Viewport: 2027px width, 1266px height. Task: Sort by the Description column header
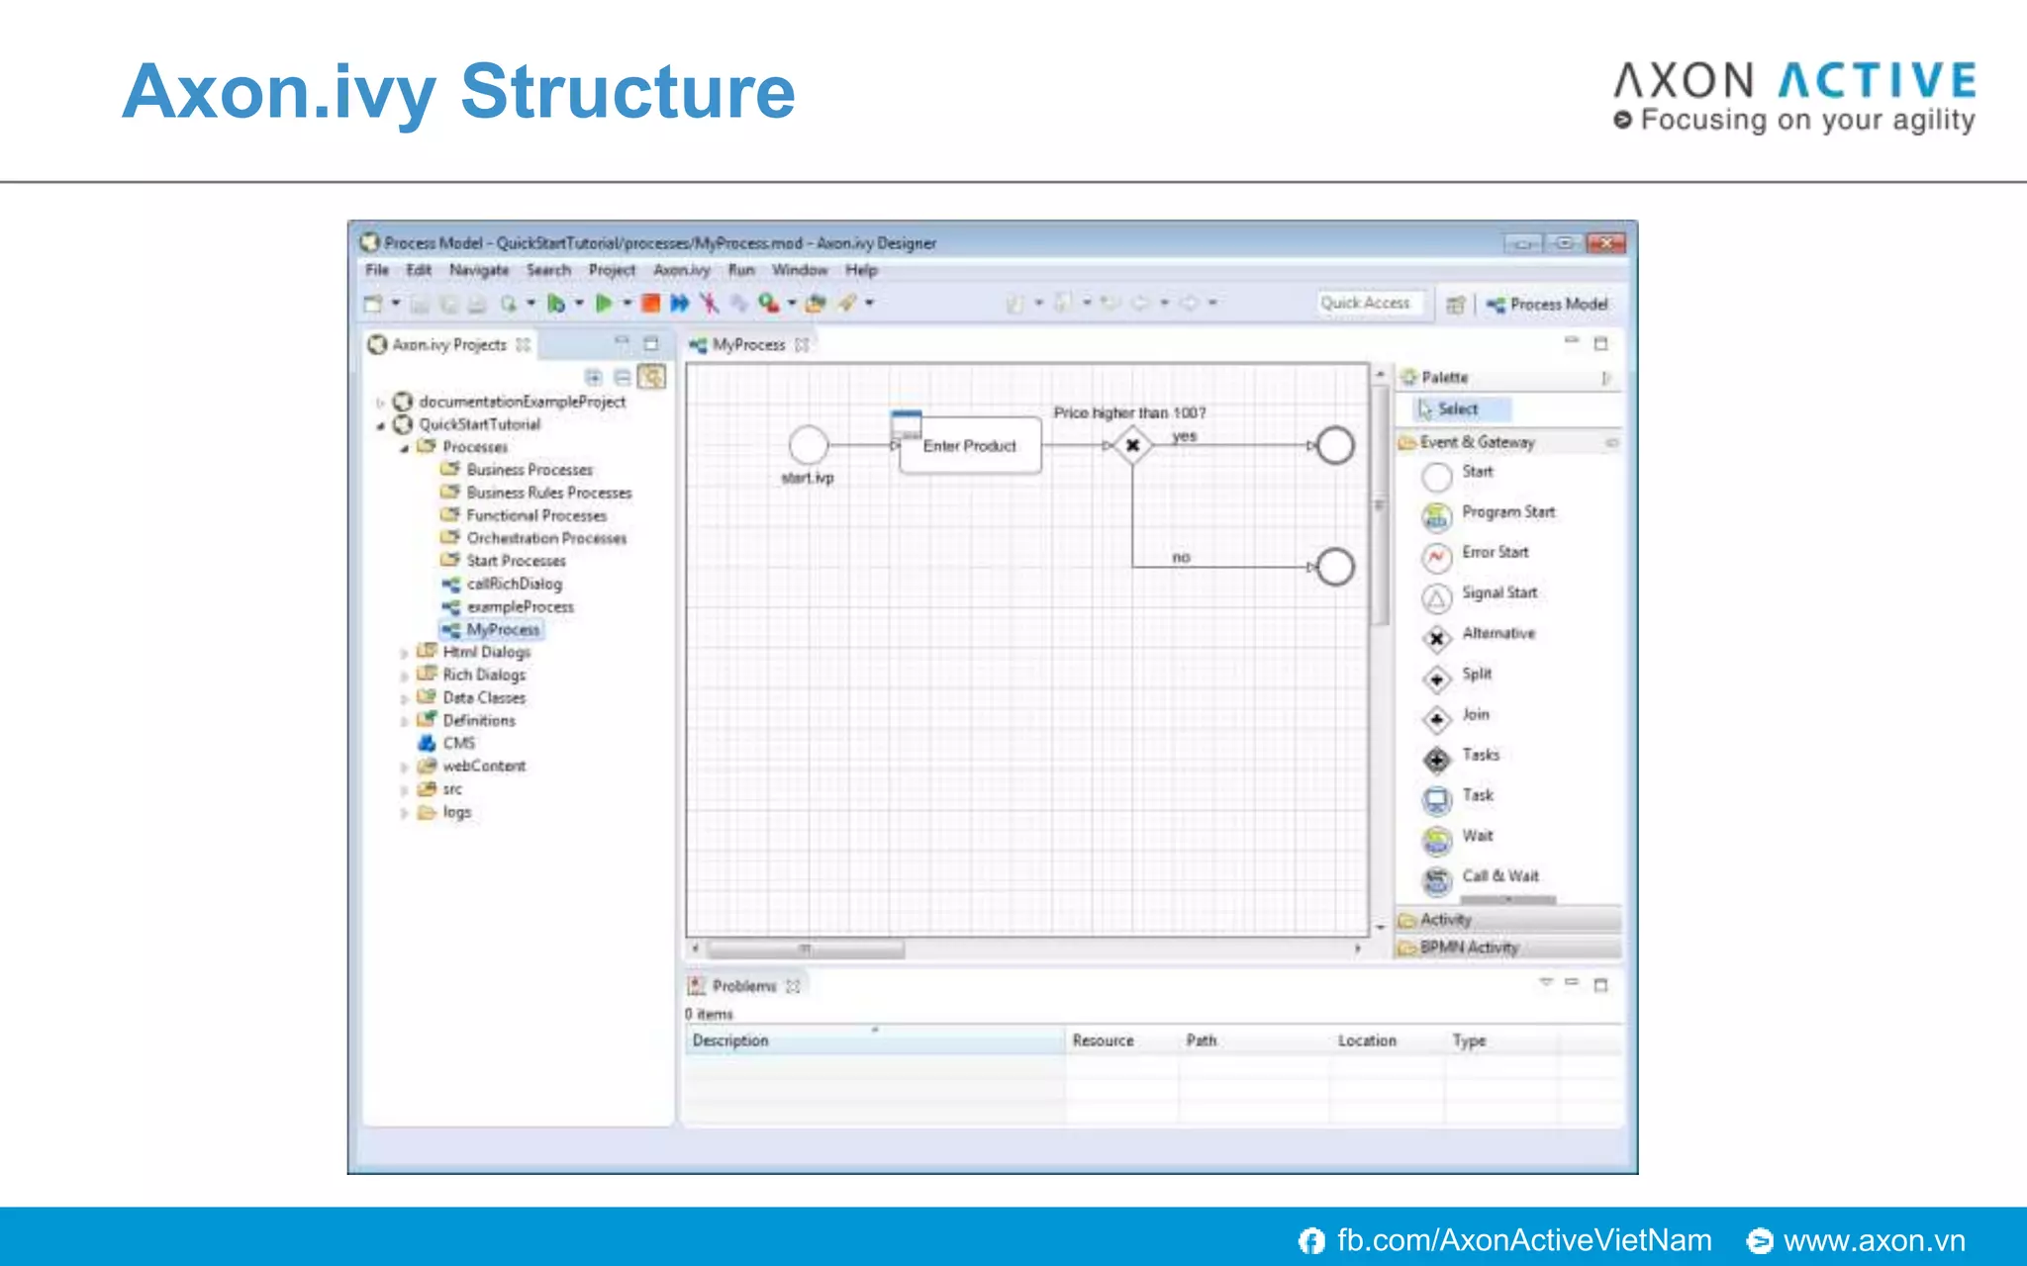pos(875,1040)
